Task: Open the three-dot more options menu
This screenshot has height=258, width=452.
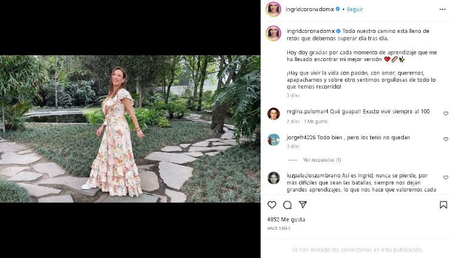Action: (x=443, y=9)
